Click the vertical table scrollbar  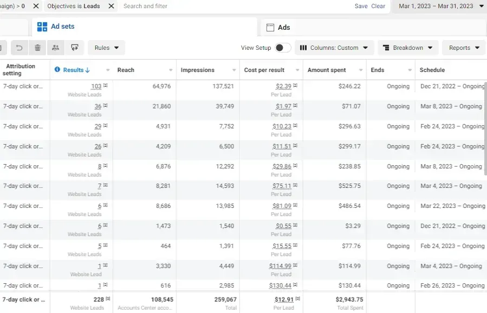[x=485, y=129]
